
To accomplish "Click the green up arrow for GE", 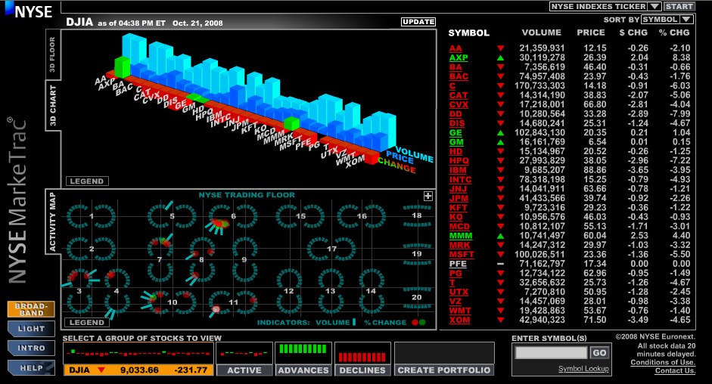I will (500, 132).
